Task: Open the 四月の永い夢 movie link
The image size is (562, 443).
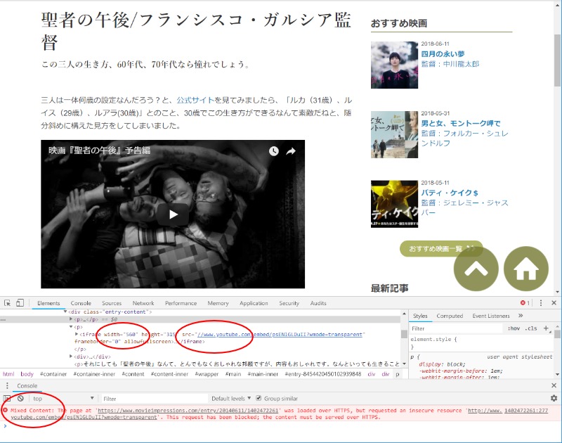Action: click(x=443, y=54)
